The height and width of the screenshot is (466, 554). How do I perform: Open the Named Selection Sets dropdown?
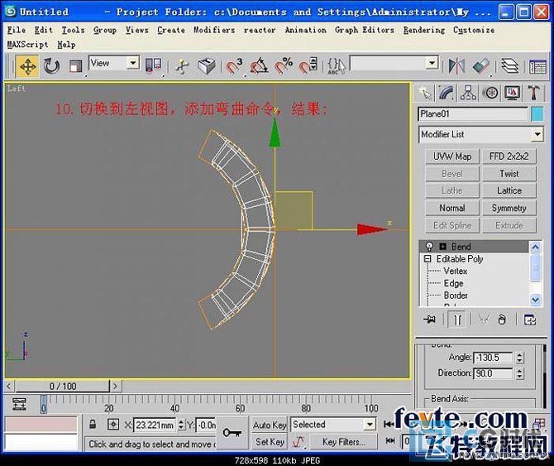click(x=432, y=63)
